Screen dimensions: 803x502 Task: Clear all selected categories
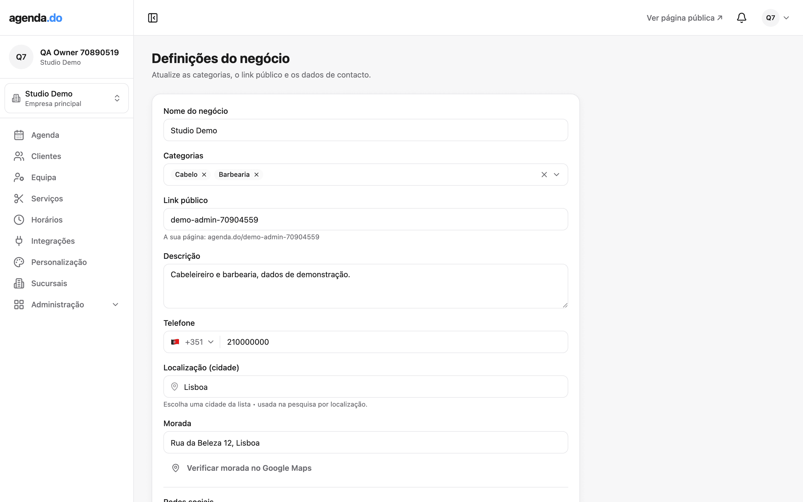[x=544, y=175]
